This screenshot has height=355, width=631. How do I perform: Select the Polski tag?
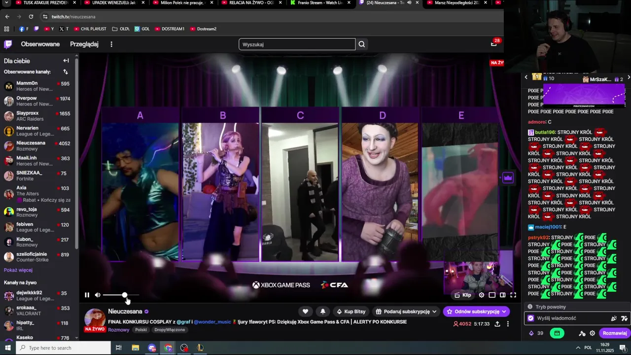point(141,330)
